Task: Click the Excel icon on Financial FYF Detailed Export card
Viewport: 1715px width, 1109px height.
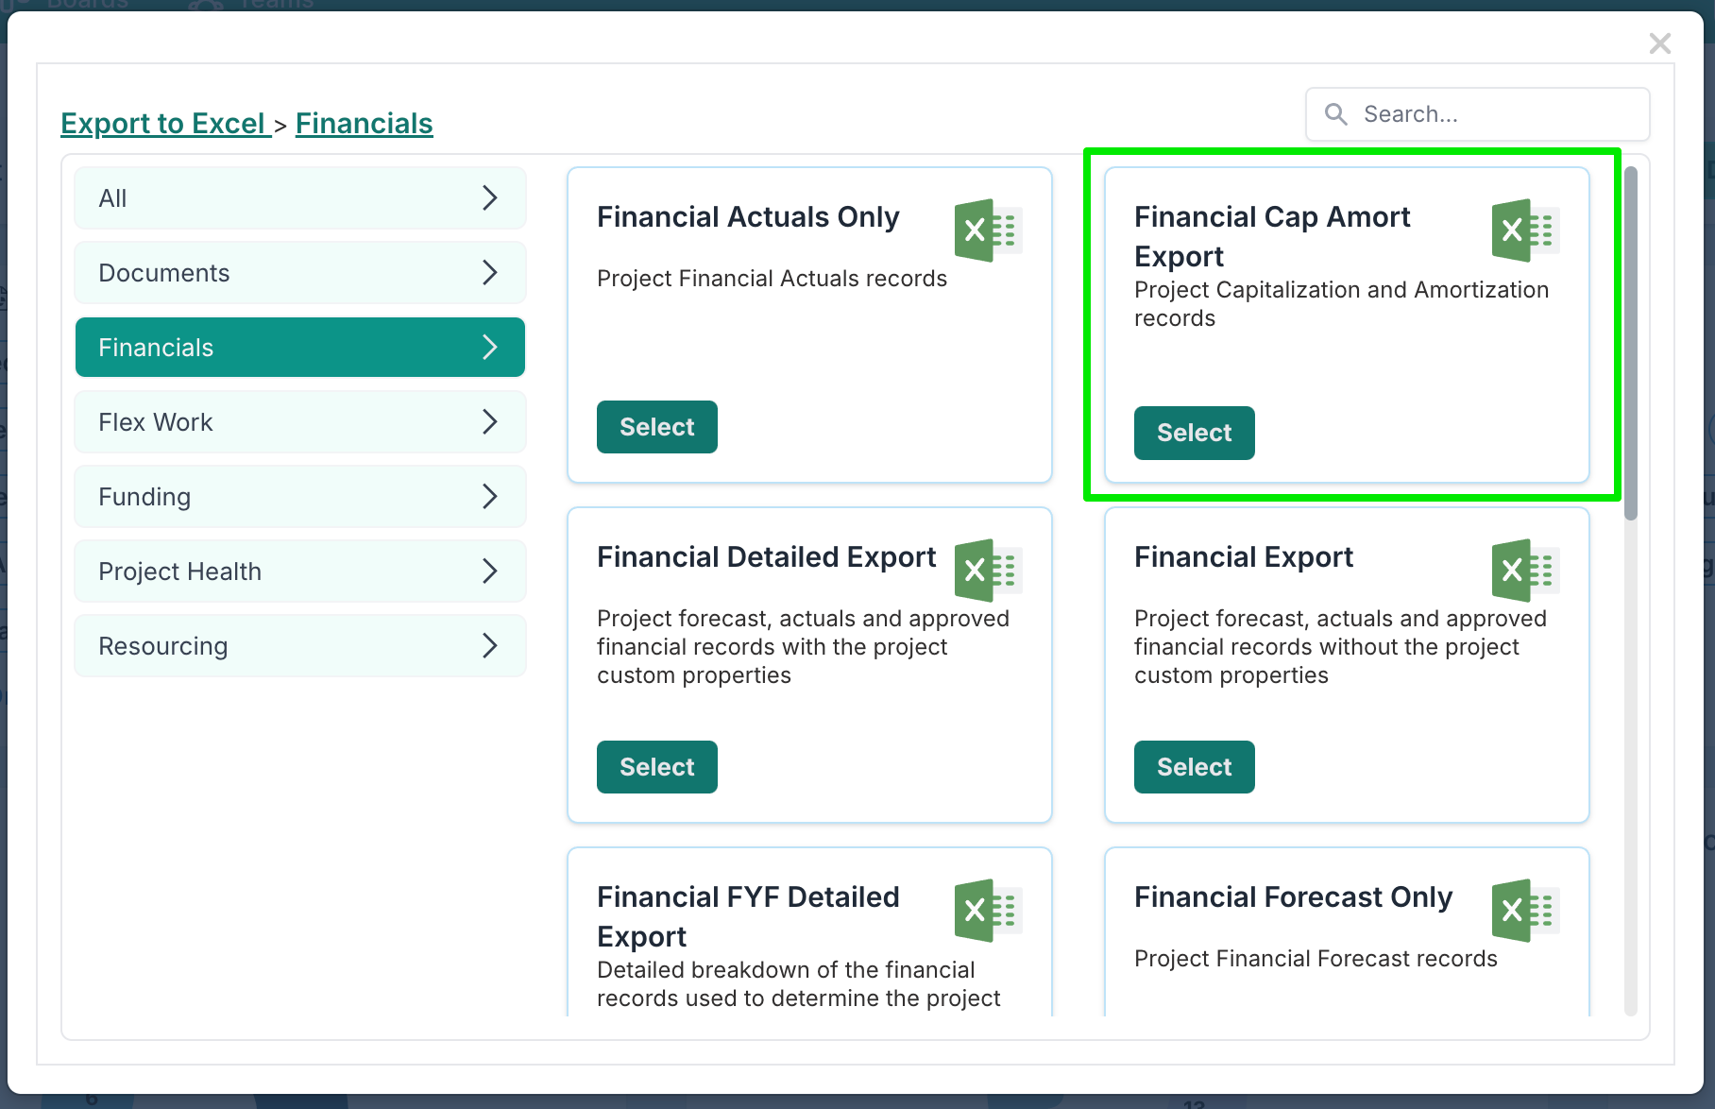Action: pyautogui.click(x=989, y=911)
